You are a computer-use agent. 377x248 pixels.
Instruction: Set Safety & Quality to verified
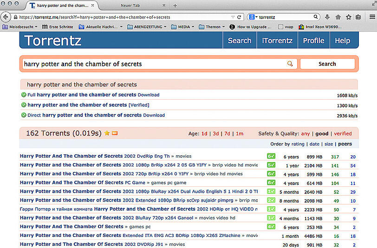343,134
